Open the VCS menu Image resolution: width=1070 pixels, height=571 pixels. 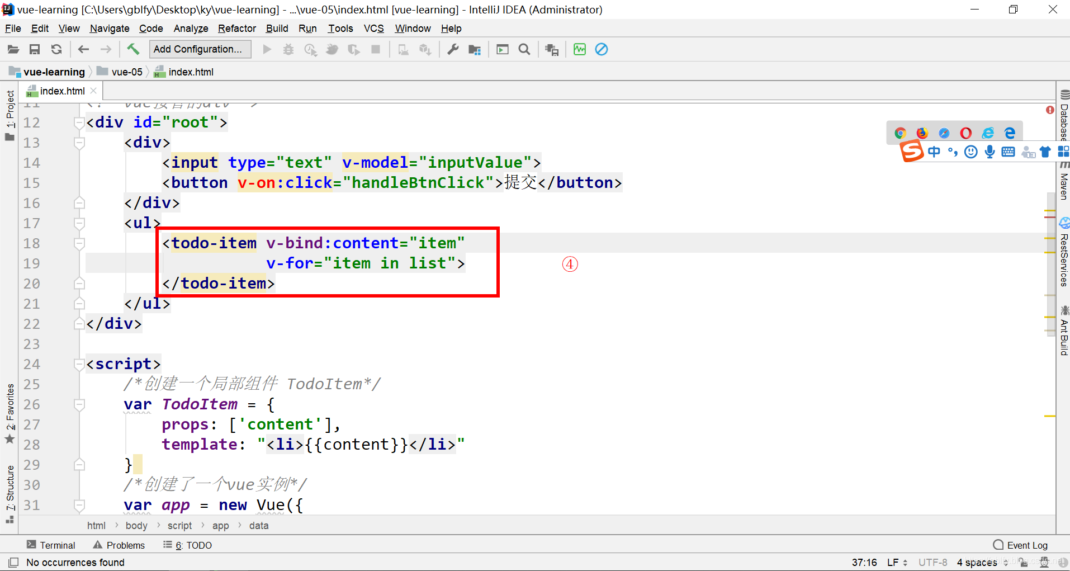click(373, 29)
